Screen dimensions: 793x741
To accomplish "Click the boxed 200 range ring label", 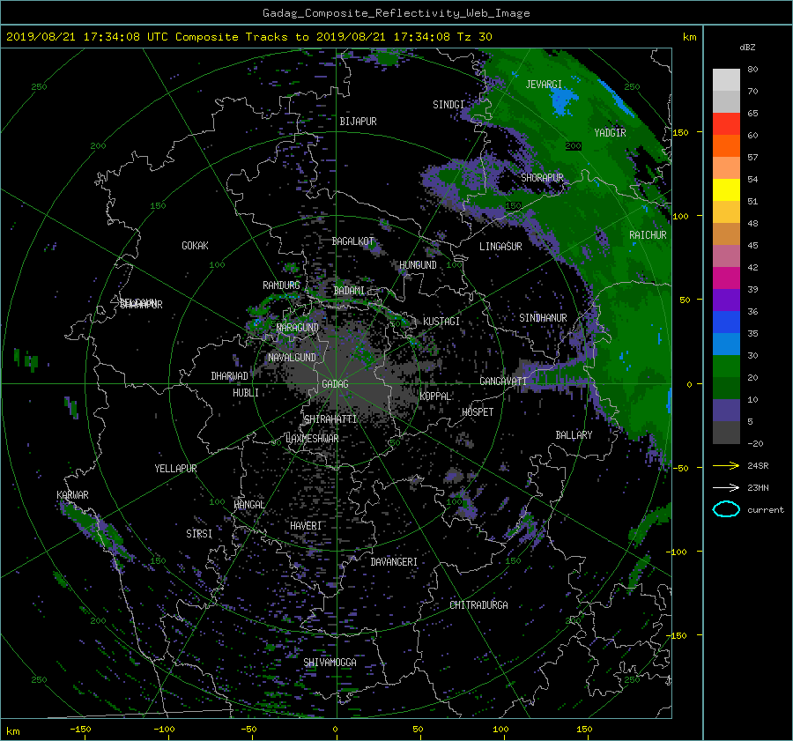I will point(573,145).
